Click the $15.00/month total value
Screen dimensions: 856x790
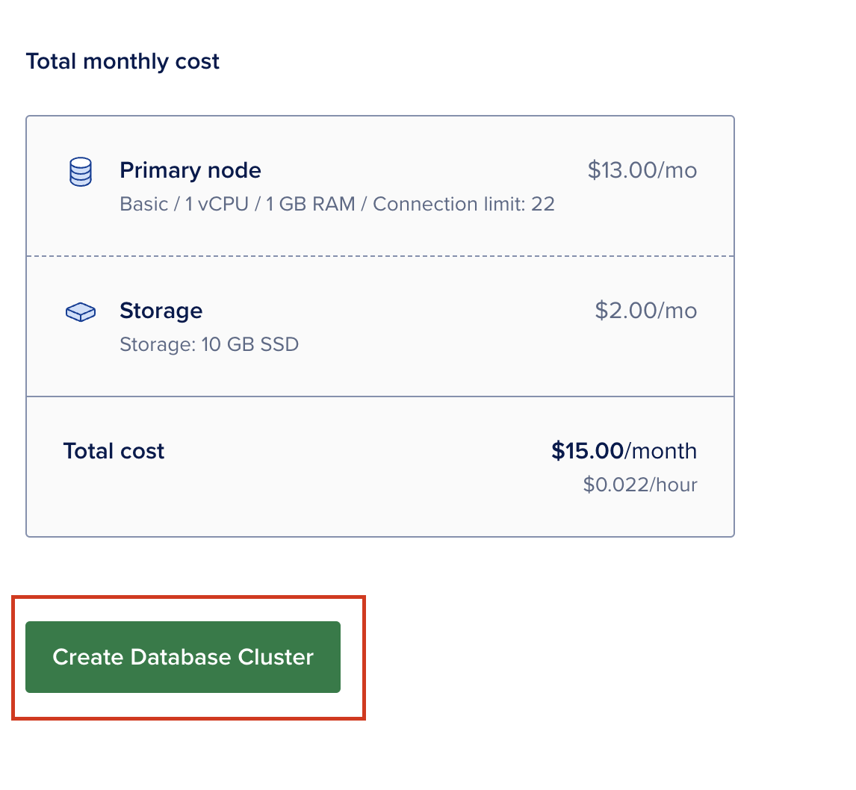624,450
